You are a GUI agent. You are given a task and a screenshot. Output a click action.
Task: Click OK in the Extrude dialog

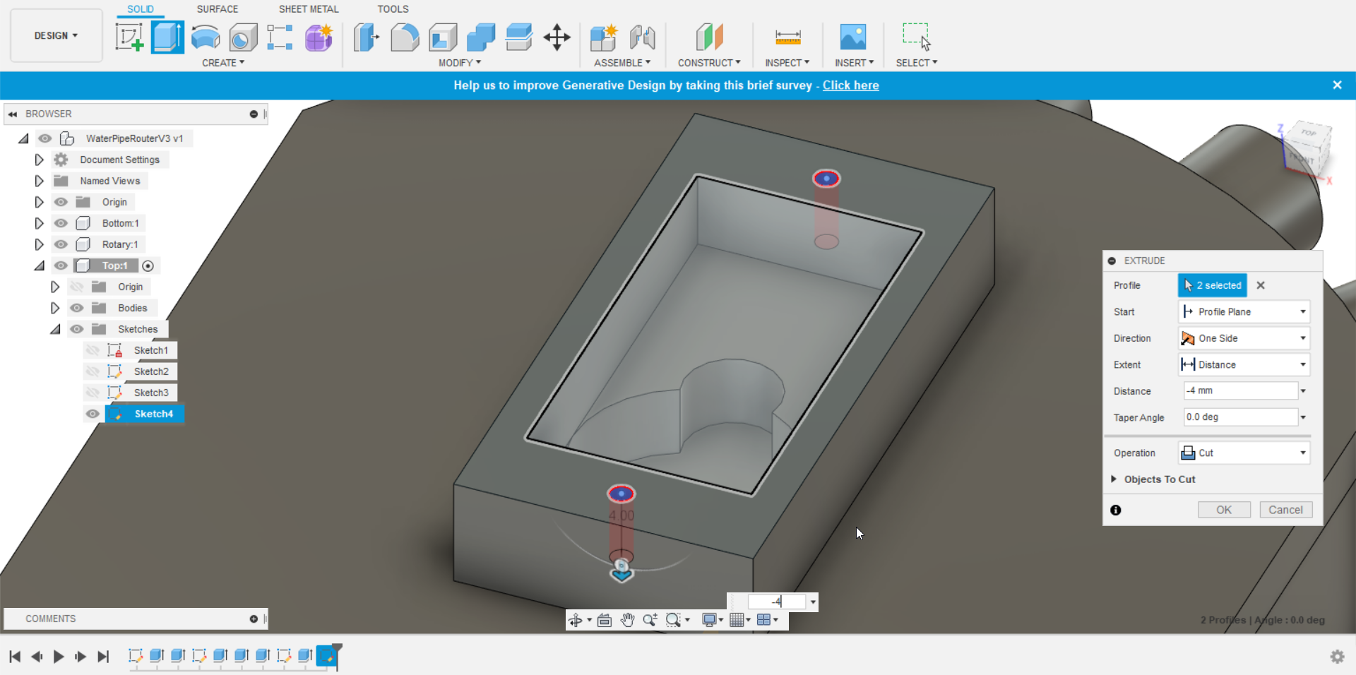pos(1224,510)
